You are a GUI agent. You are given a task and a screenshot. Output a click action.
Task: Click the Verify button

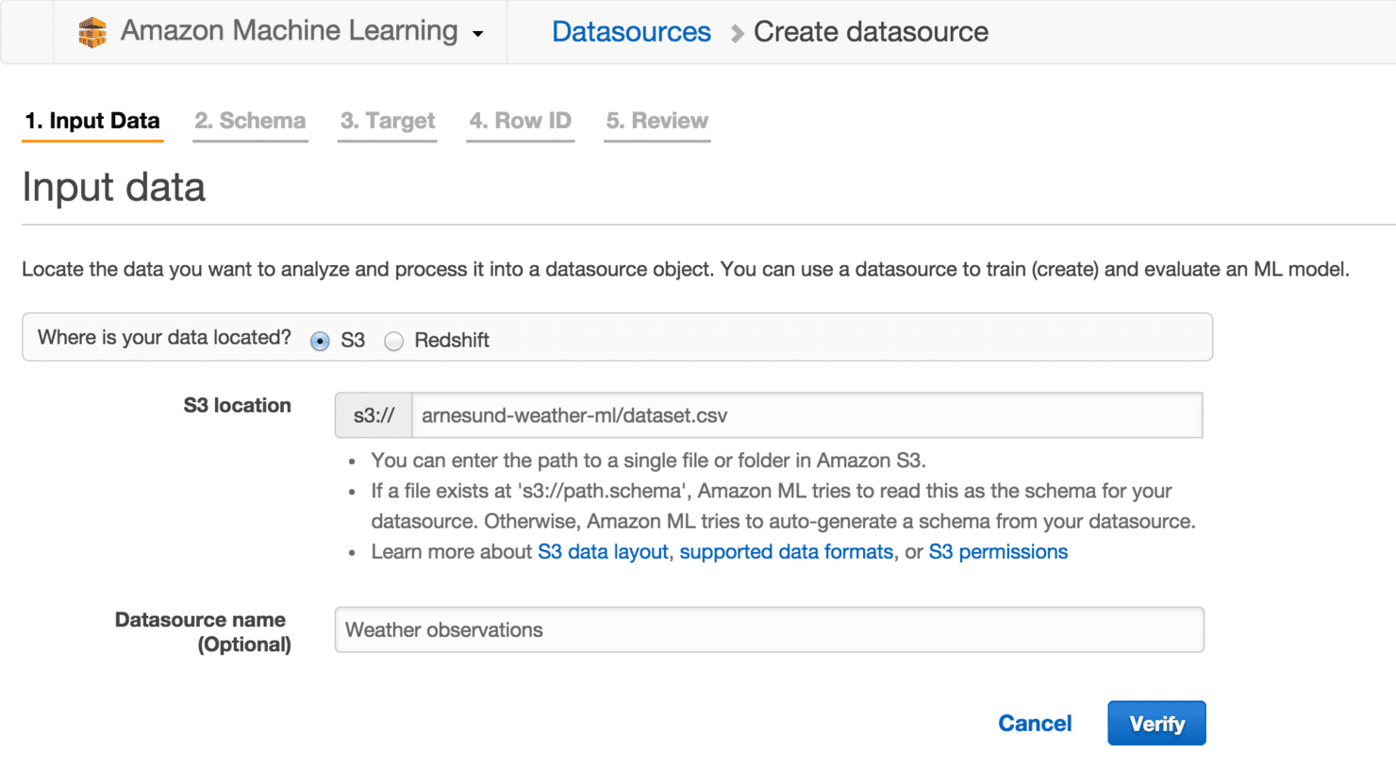[1156, 724]
